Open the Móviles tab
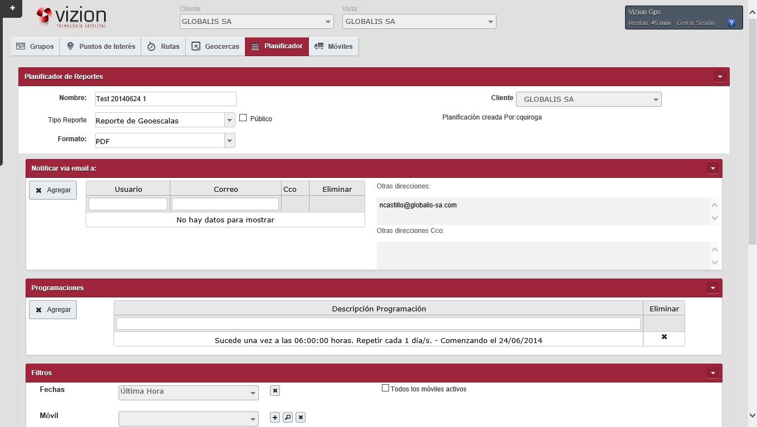The height and width of the screenshot is (427, 757). point(334,47)
